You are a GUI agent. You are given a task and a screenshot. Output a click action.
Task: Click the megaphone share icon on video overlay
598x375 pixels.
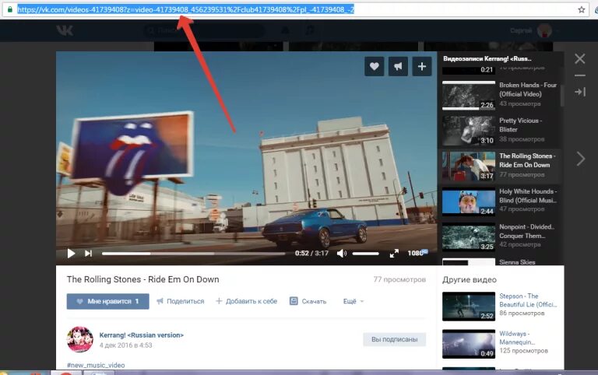pyautogui.click(x=398, y=66)
